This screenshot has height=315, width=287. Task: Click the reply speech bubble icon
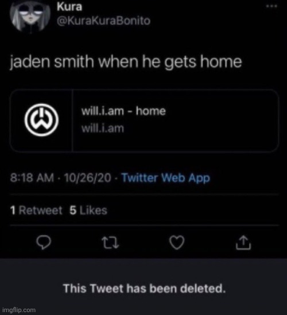(x=44, y=242)
